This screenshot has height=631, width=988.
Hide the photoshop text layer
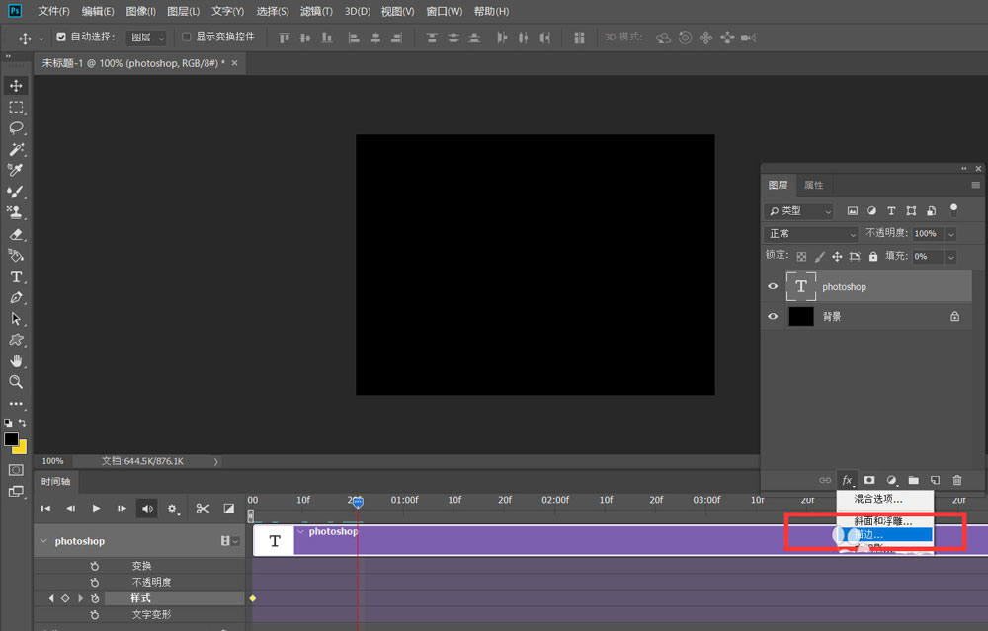774,287
